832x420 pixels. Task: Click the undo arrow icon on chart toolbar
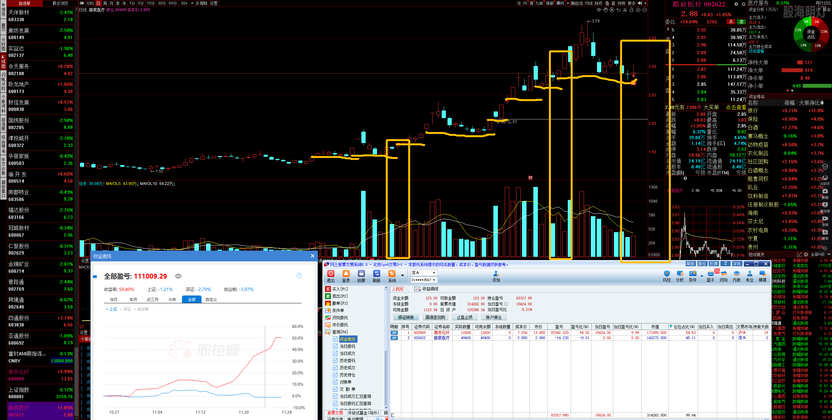(x=618, y=10)
